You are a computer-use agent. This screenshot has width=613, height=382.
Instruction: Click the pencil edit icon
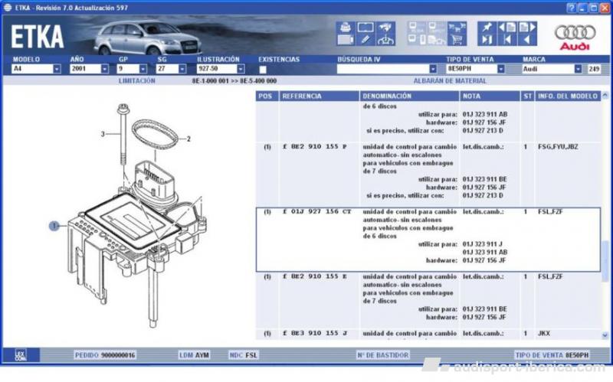tap(366, 40)
